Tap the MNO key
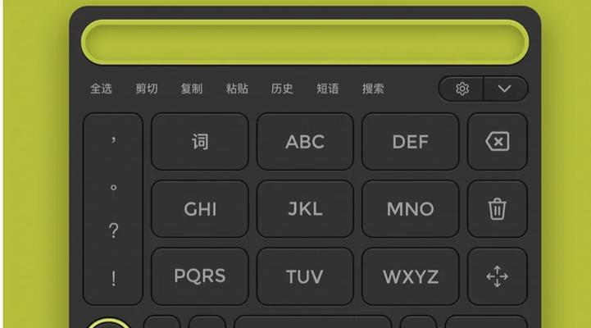 (411, 209)
